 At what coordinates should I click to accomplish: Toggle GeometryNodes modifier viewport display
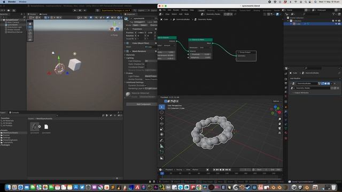325,83
